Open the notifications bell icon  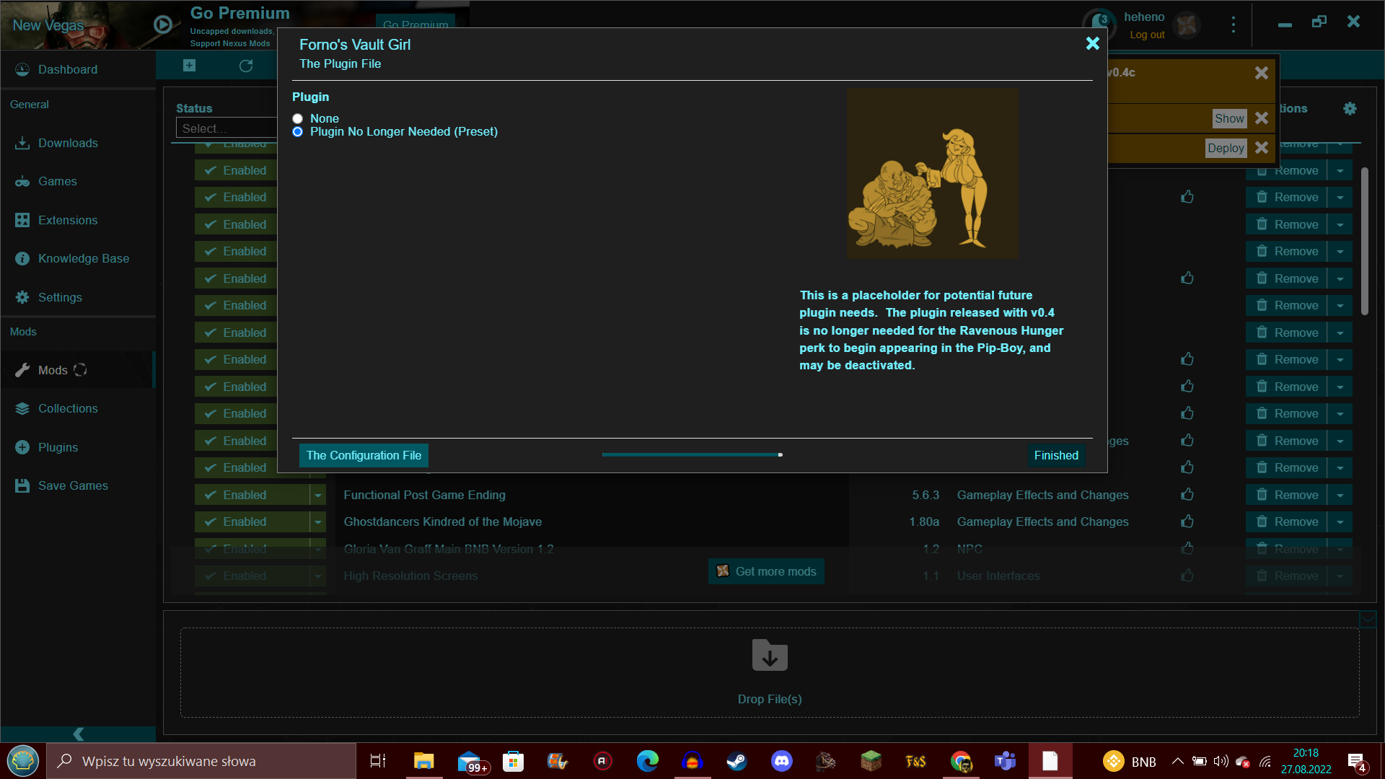tap(1099, 25)
